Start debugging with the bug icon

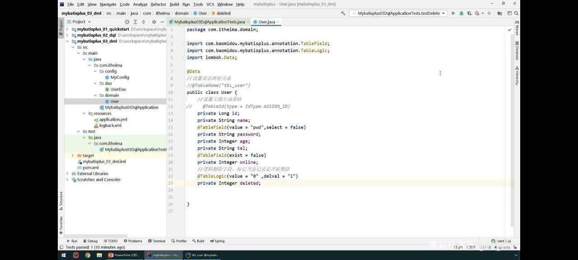461,13
